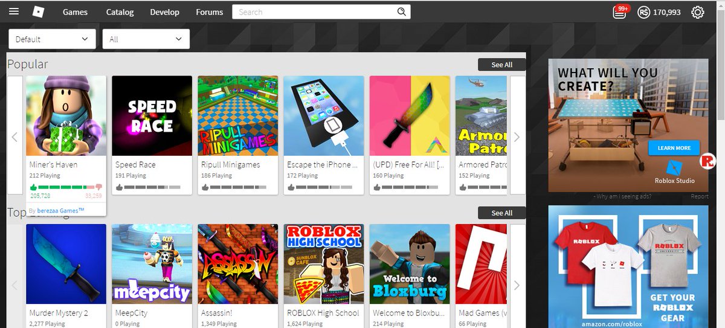Open the Catalog menu
Viewport: 725px width, 328px height.
click(x=120, y=12)
